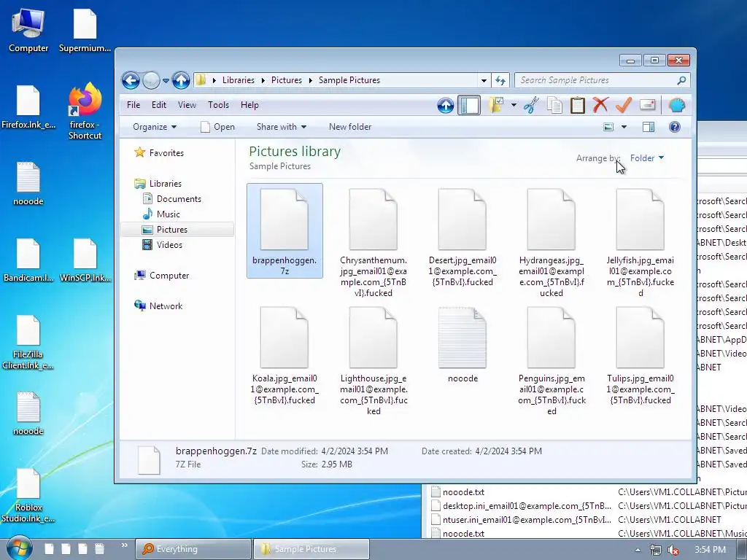Toggle the navigation pane toolbar button
The width and height of the screenshot is (747, 560).
click(x=469, y=105)
